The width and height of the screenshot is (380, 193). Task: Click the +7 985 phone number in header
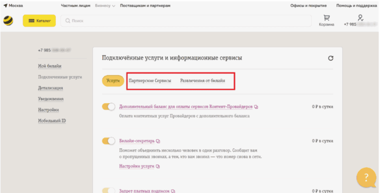point(360,24)
